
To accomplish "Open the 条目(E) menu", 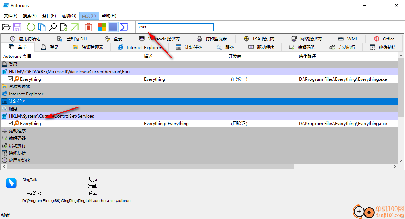I will click(49, 16).
